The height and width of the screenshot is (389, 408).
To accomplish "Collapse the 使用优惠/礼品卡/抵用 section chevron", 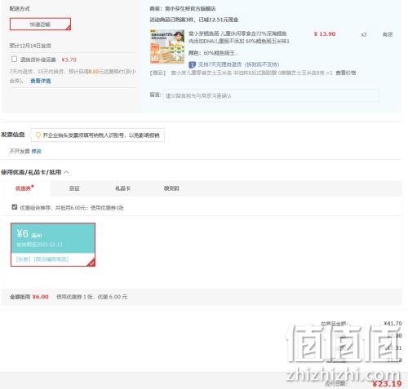I will point(67,172).
